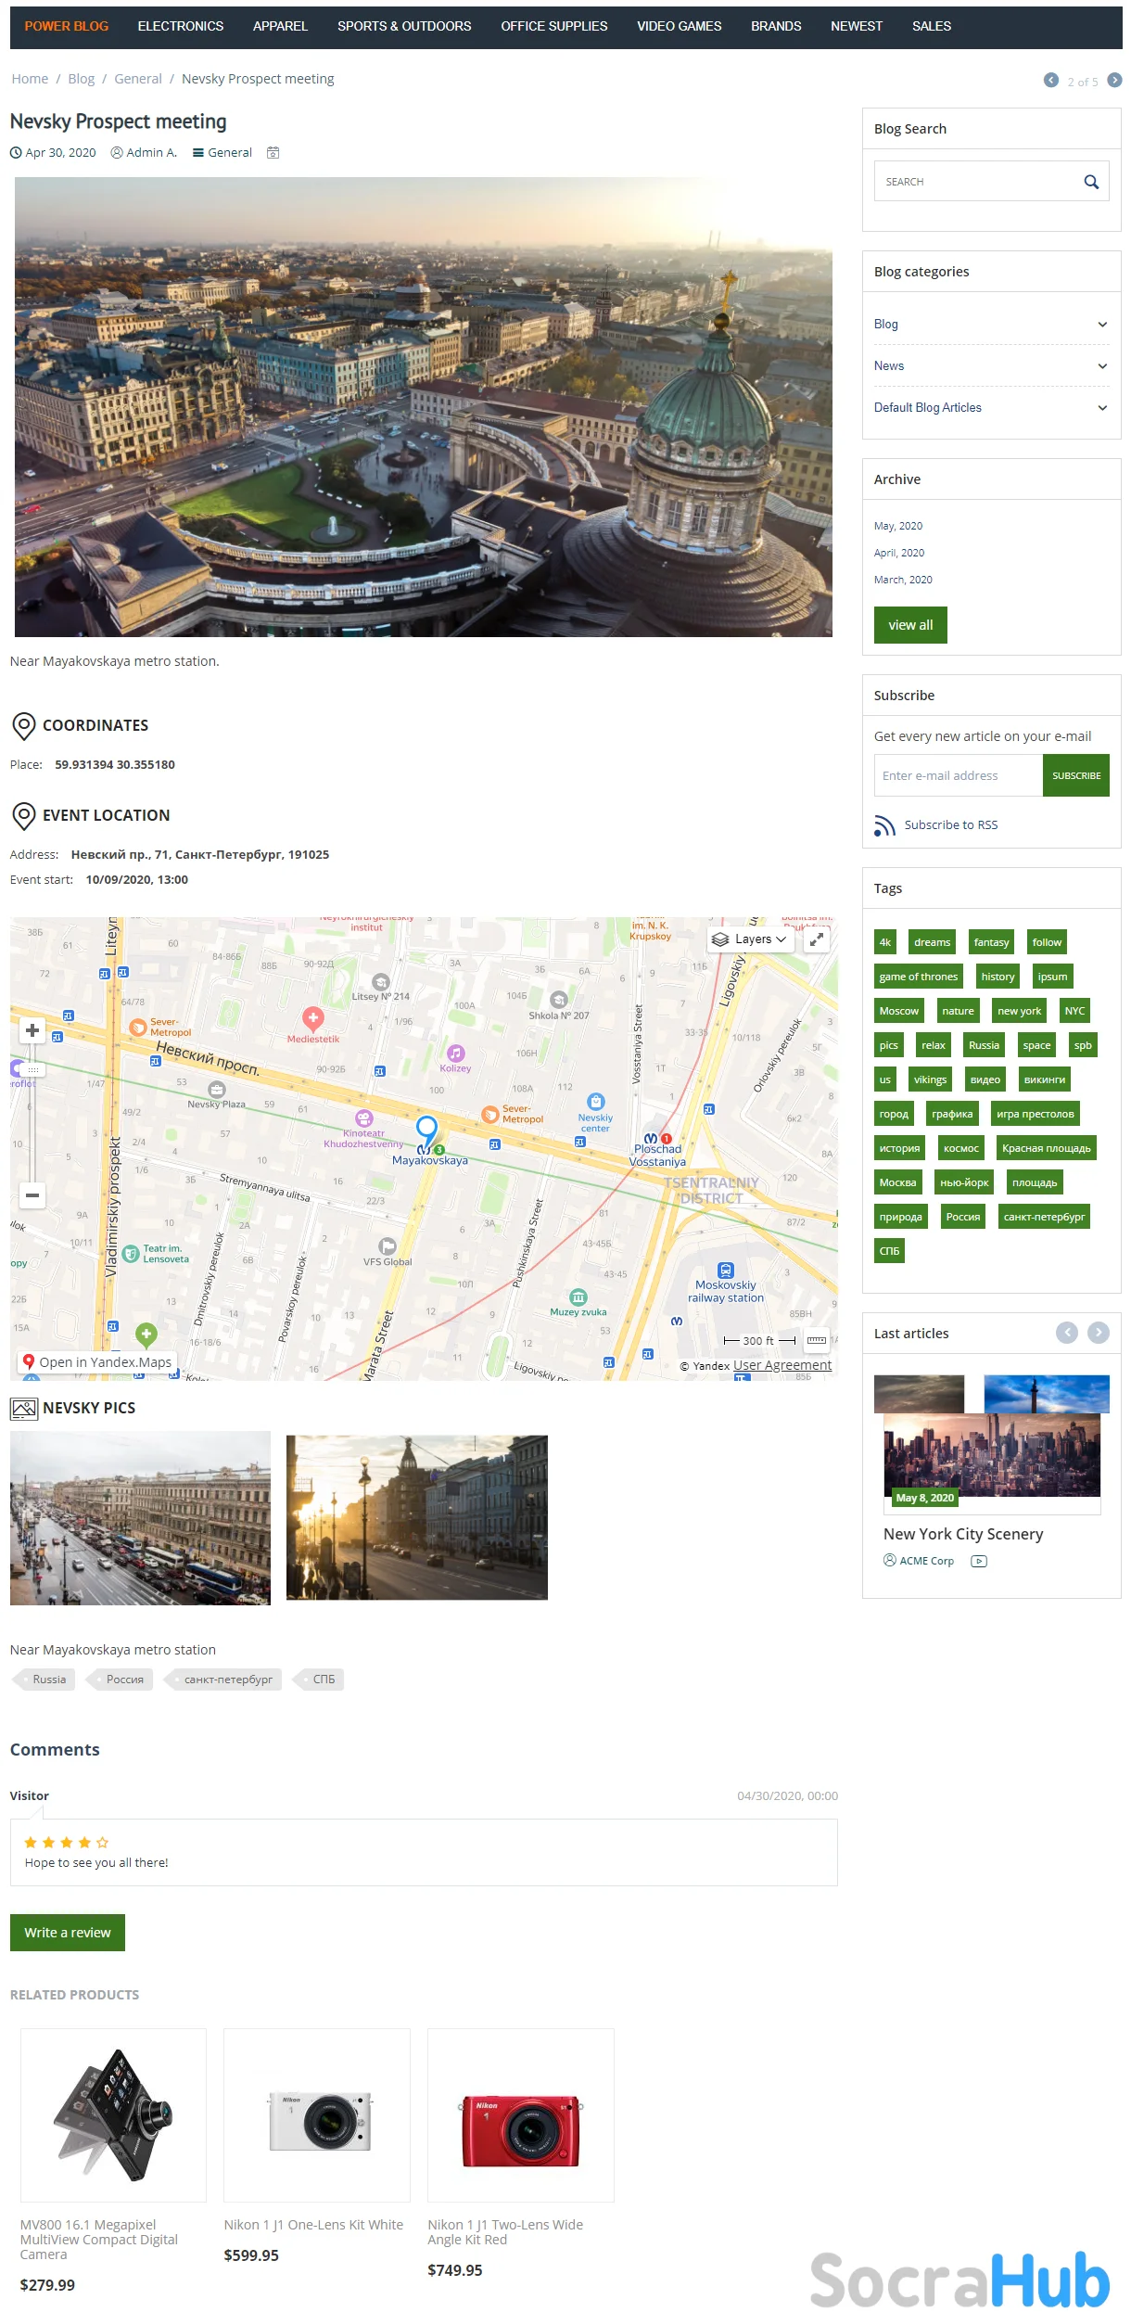The width and height of the screenshot is (1131, 2312).
Task: Click the Last articles previous arrow
Action: click(1067, 1333)
